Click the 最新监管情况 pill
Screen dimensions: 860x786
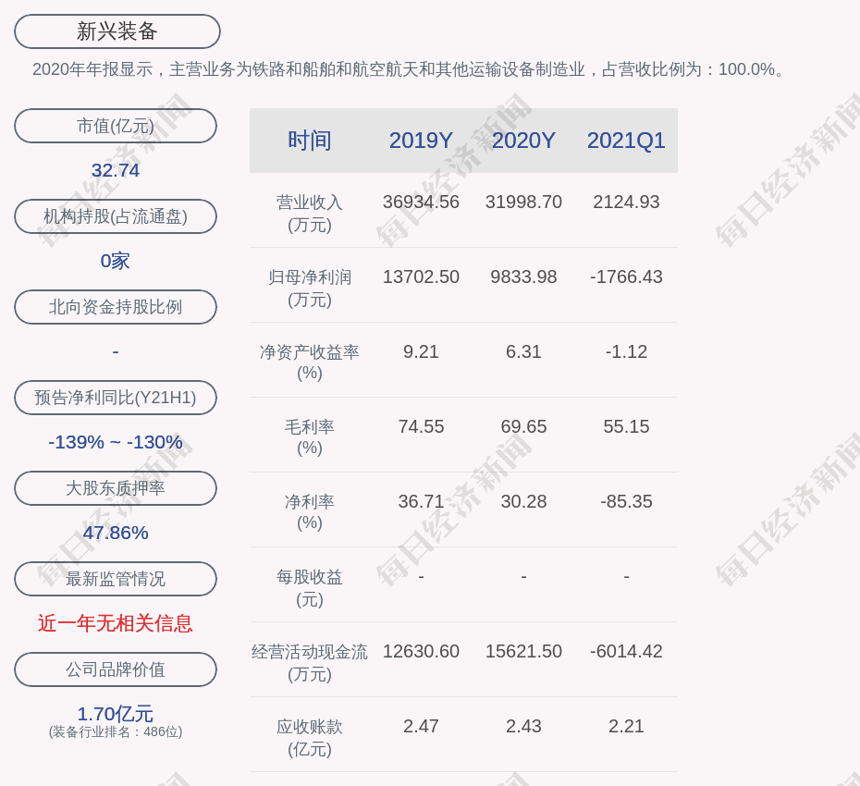click(x=116, y=579)
